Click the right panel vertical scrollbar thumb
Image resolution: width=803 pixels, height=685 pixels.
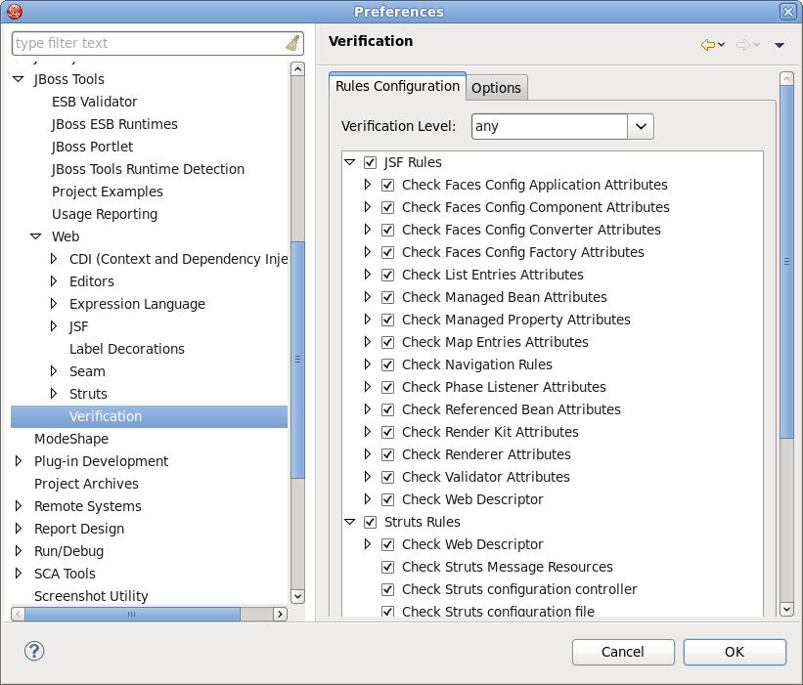tap(786, 262)
